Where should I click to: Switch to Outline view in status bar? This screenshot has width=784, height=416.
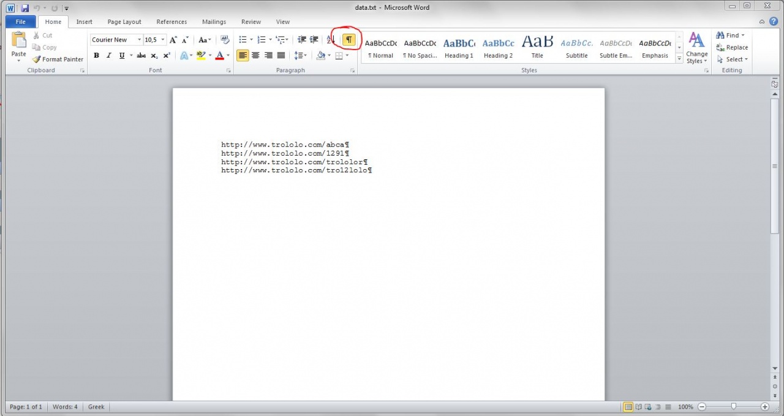point(658,407)
